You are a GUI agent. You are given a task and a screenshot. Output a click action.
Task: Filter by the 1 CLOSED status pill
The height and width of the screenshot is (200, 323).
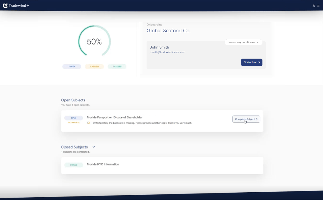click(x=117, y=67)
